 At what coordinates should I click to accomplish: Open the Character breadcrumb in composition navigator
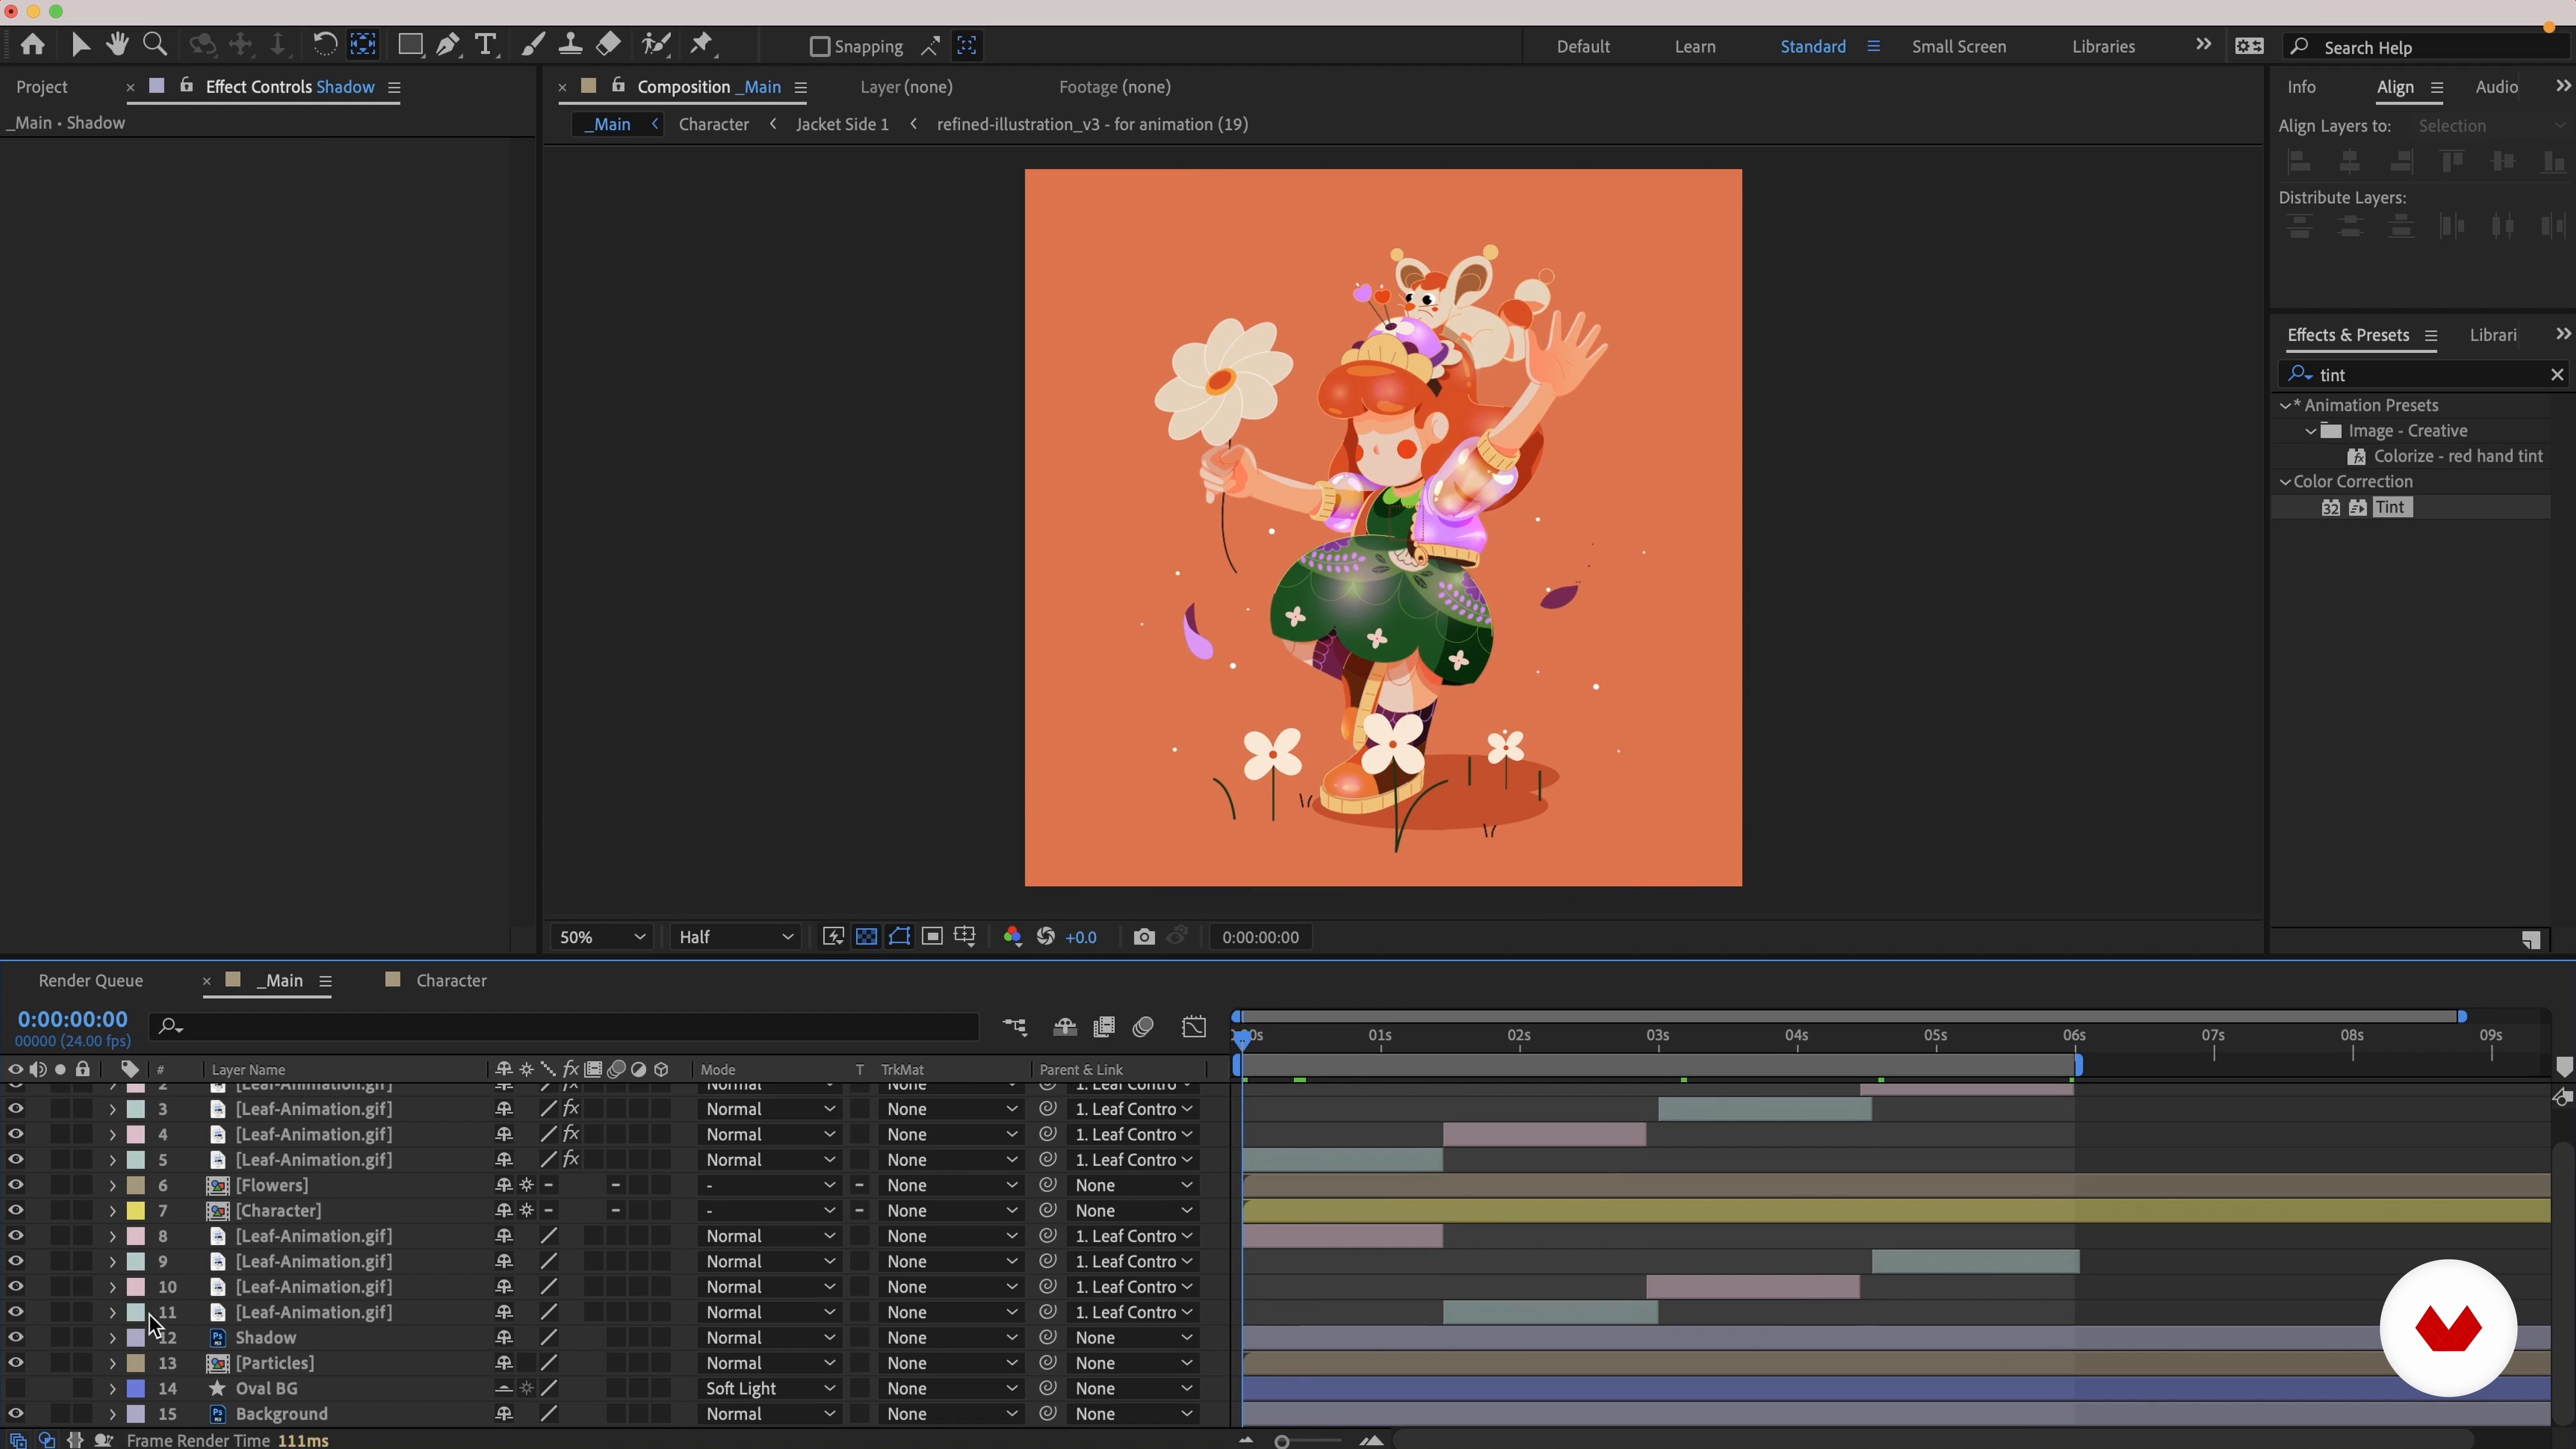713,124
